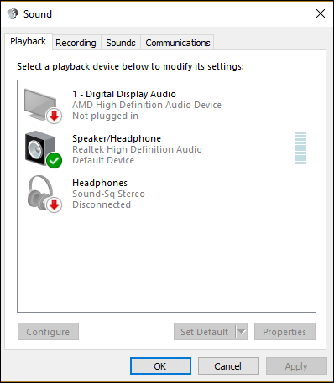This screenshot has height=383, width=334.
Task: Open device Properties button
Action: click(284, 332)
